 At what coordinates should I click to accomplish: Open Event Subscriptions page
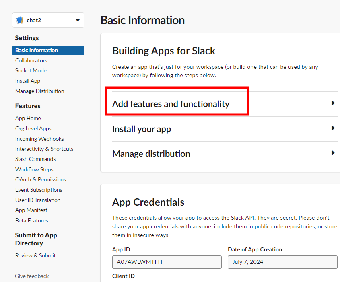39,190
